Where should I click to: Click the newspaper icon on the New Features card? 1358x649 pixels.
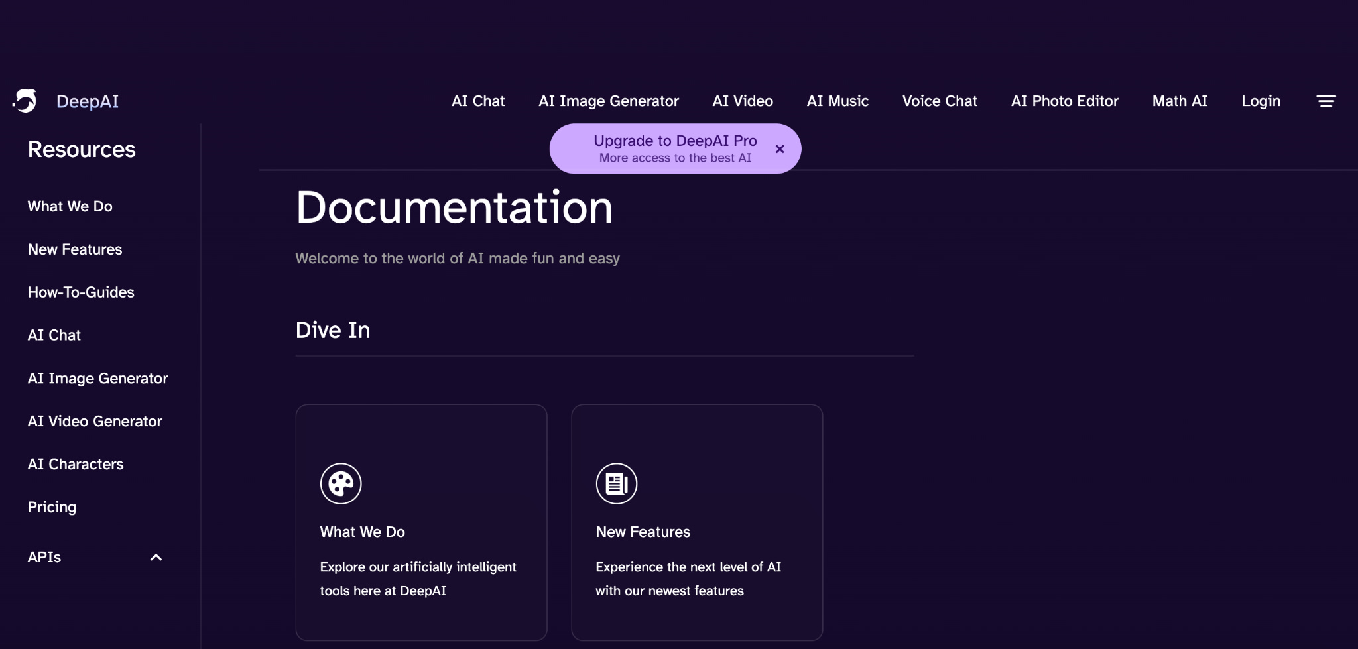(x=615, y=483)
